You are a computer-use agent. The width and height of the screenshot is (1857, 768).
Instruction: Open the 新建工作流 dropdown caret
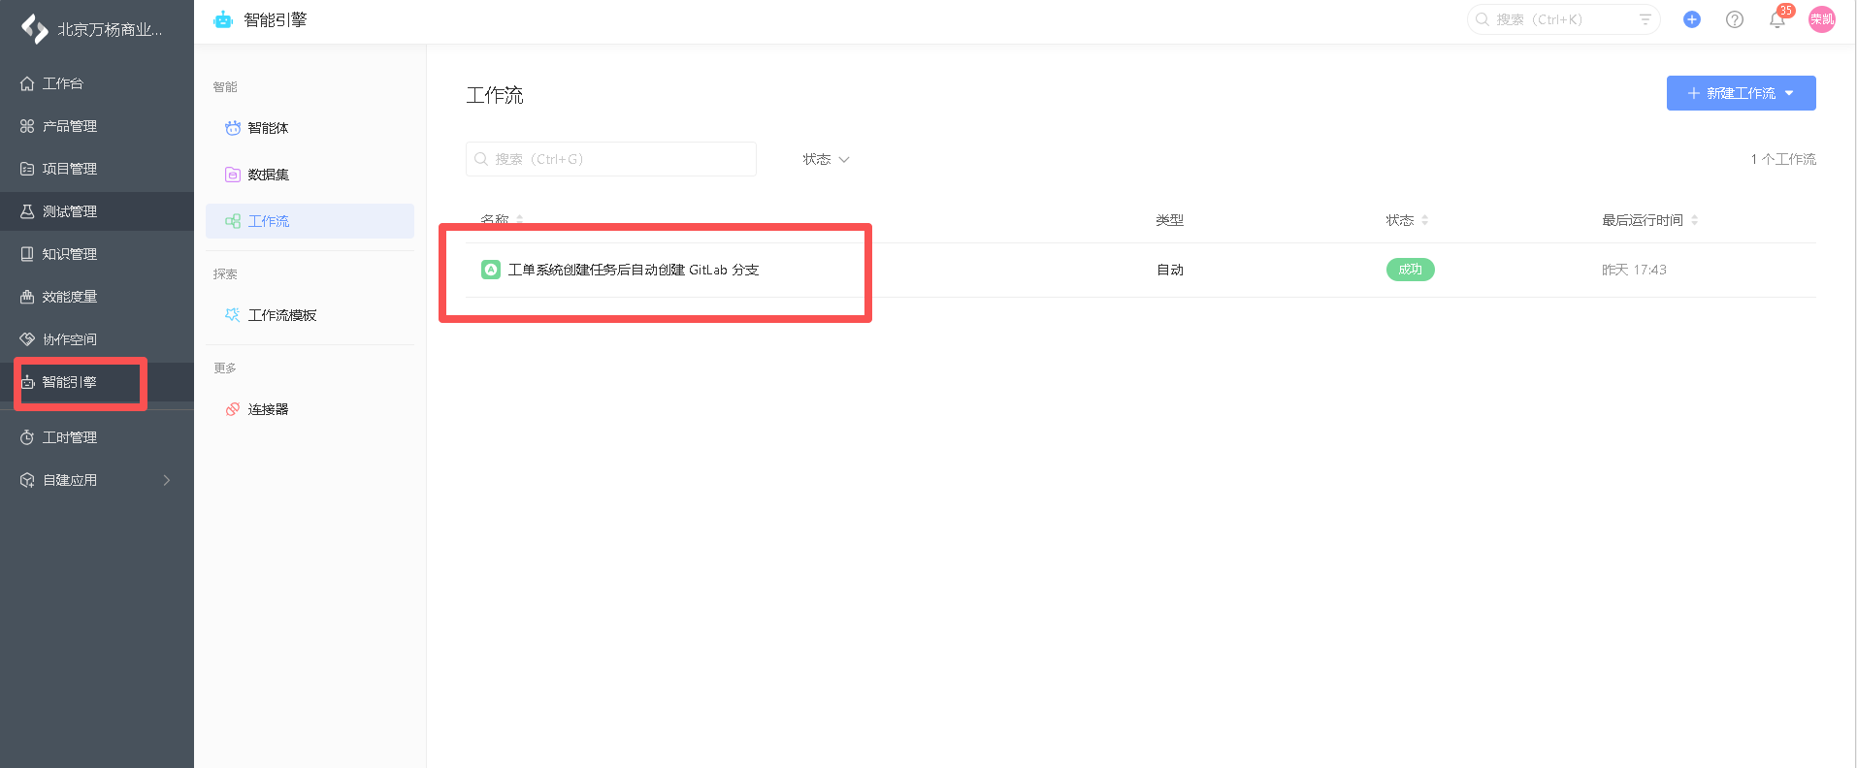pyautogui.click(x=1789, y=93)
